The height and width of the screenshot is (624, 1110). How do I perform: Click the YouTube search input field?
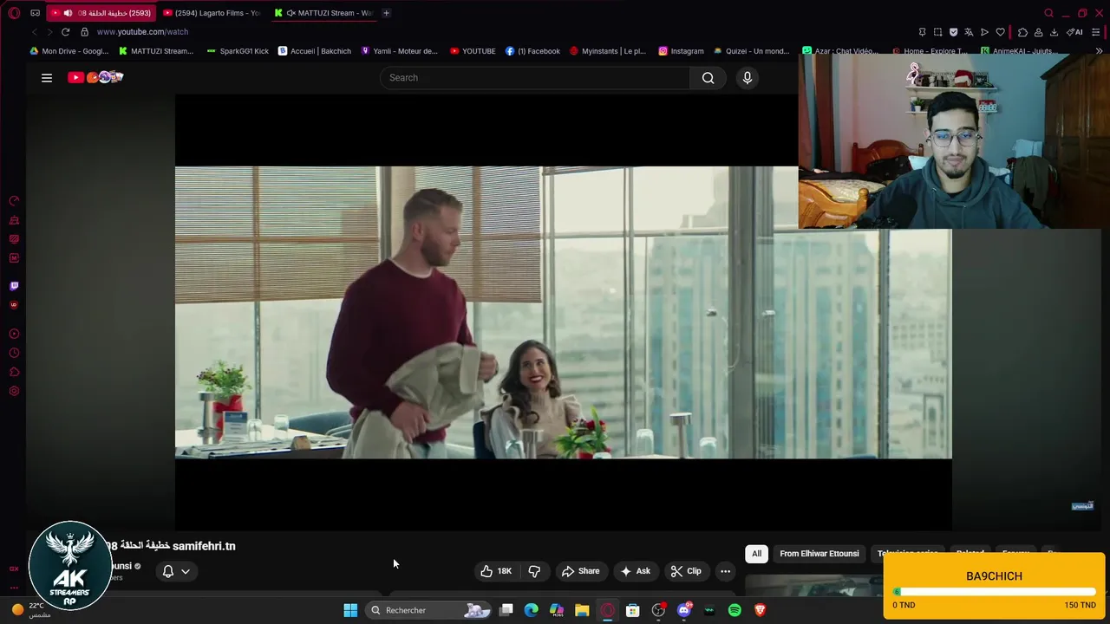click(x=535, y=78)
